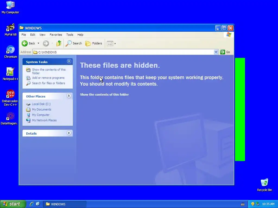This screenshot has height=208, width=278.
Task: Click the WINDOWS taskbar button
Action: pyautogui.click(x=65, y=204)
